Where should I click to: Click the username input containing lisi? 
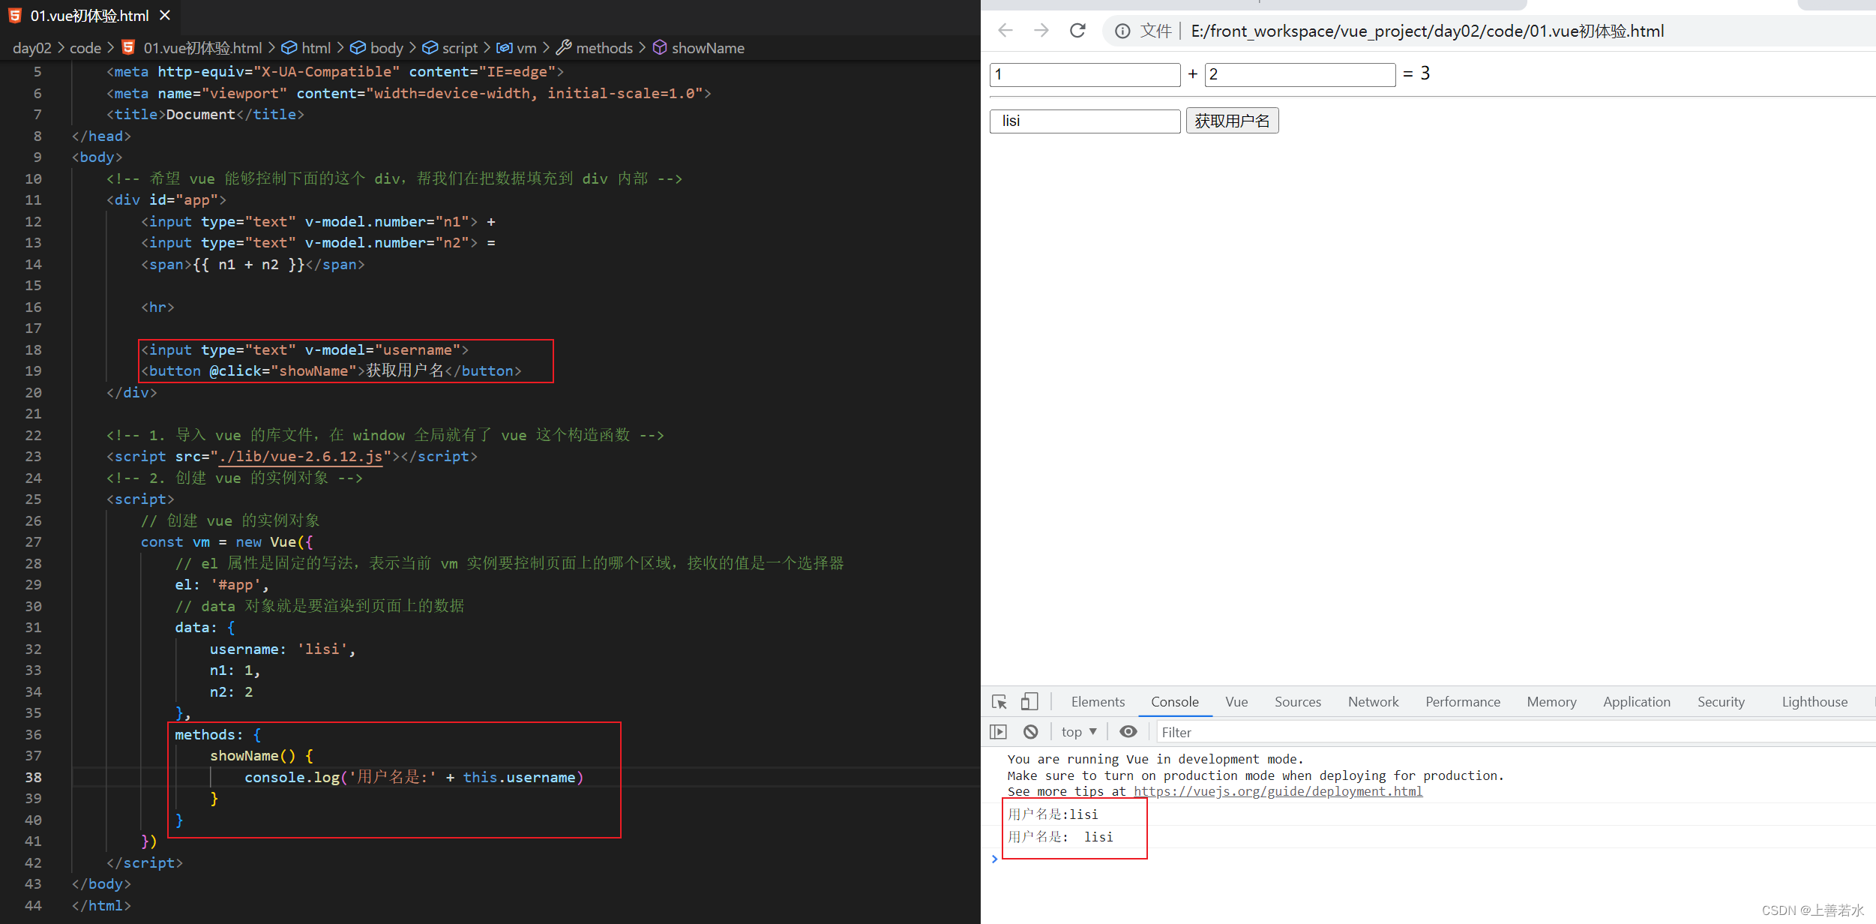point(1085,121)
